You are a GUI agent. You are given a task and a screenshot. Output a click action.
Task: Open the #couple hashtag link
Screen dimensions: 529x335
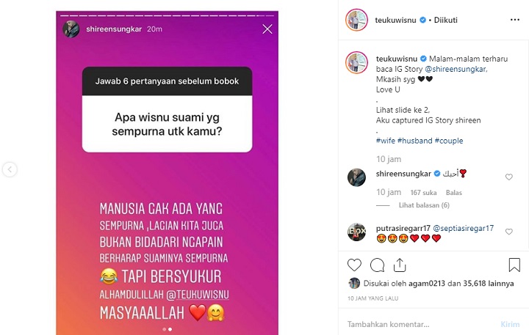click(449, 141)
